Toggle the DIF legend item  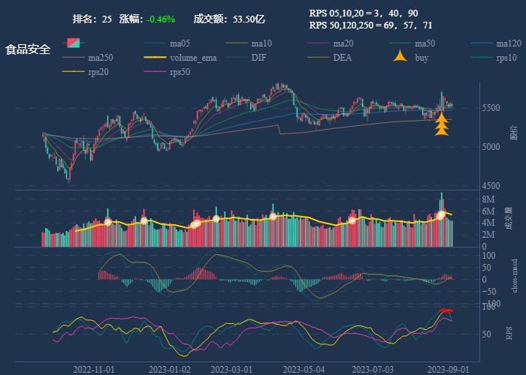pyautogui.click(x=238, y=58)
